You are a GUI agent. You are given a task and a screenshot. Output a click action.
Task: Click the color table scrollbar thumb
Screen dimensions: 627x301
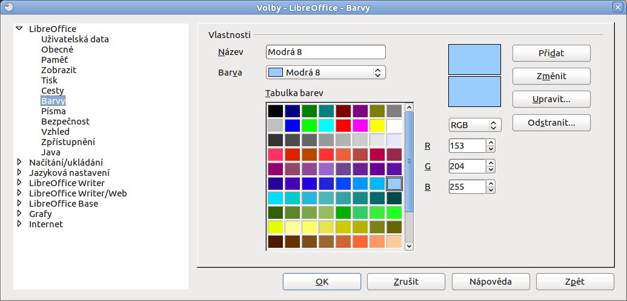pos(409,161)
